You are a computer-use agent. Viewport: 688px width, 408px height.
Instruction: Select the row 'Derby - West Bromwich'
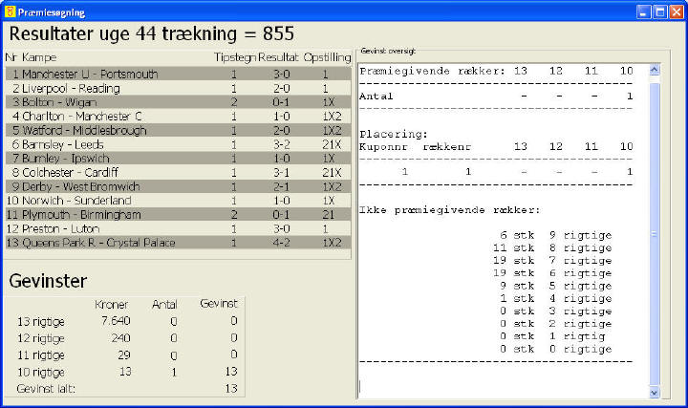coord(178,186)
